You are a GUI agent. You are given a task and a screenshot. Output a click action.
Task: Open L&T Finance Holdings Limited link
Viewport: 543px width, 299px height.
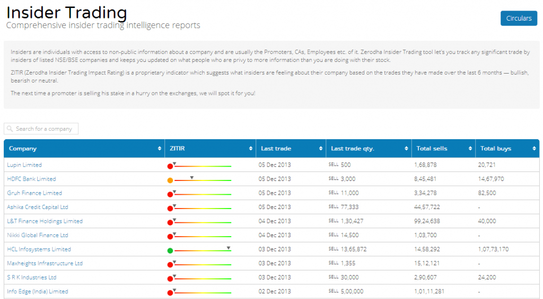tap(45, 221)
